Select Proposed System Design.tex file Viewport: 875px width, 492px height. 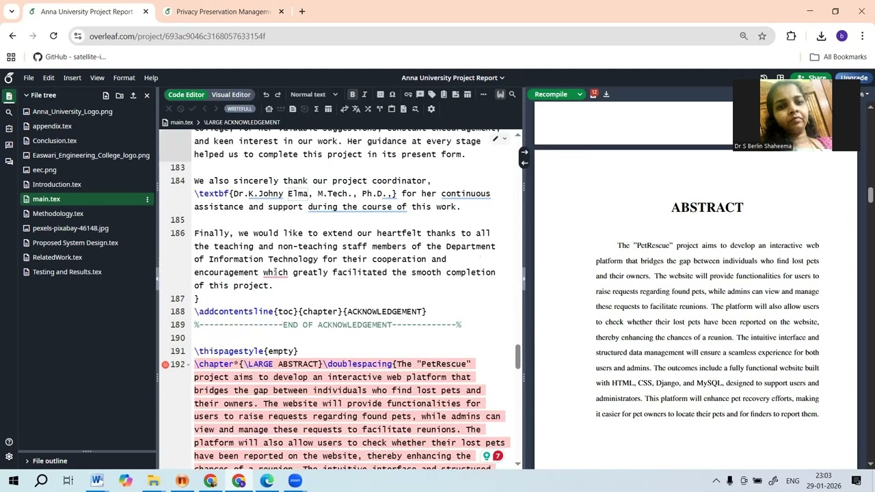75,243
